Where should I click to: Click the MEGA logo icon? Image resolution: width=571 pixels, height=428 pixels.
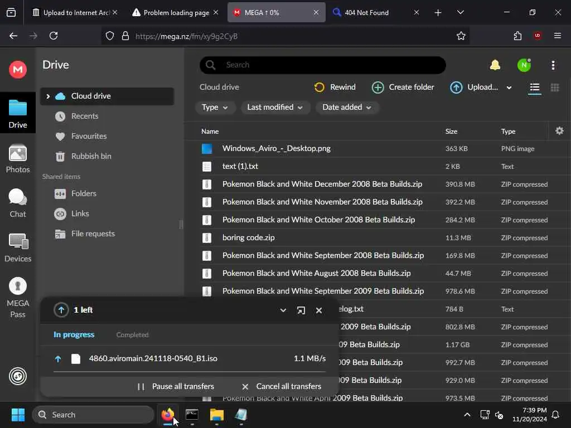click(17, 69)
